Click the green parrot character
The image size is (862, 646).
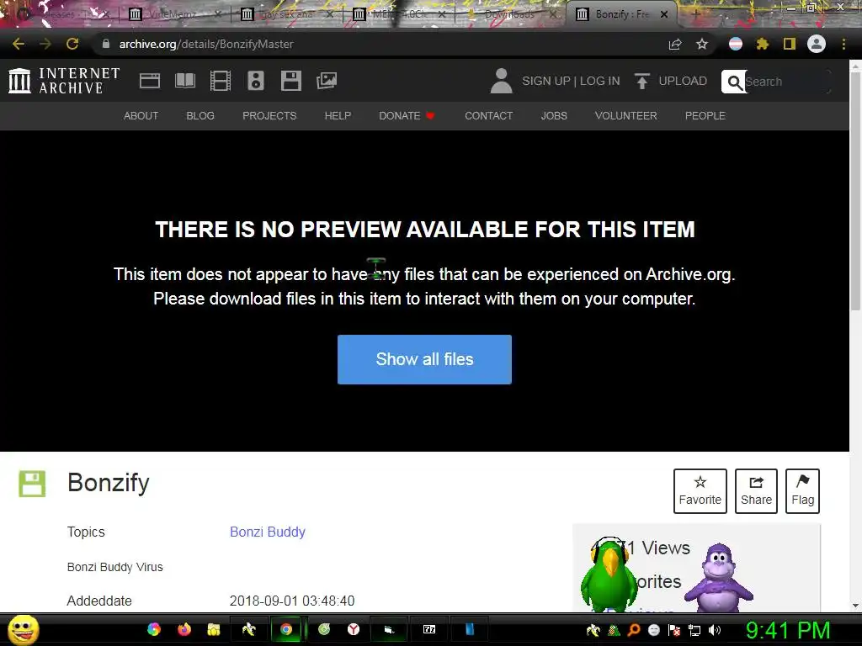point(608,575)
